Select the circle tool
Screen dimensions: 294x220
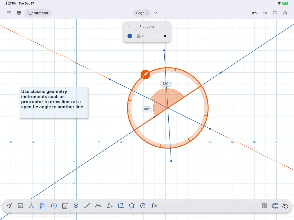pyautogui.click(x=143, y=206)
